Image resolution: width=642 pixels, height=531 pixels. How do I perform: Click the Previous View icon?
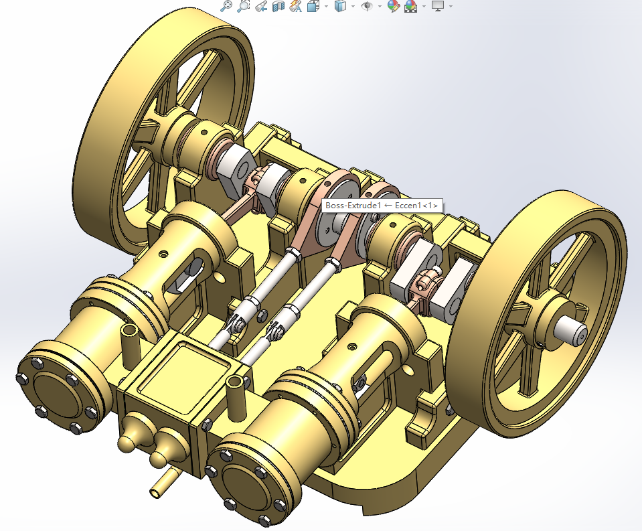(x=261, y=6)
